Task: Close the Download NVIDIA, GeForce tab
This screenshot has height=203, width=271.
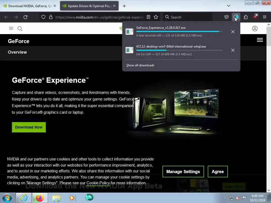Action: [x=55, y=6]
